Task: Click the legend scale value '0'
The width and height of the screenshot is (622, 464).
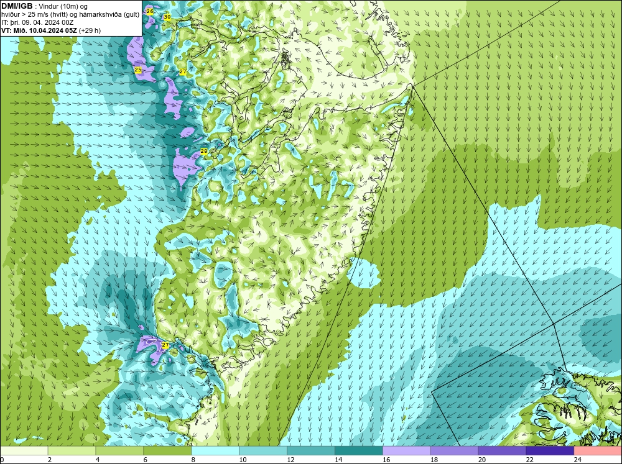Action: (2, 460)
